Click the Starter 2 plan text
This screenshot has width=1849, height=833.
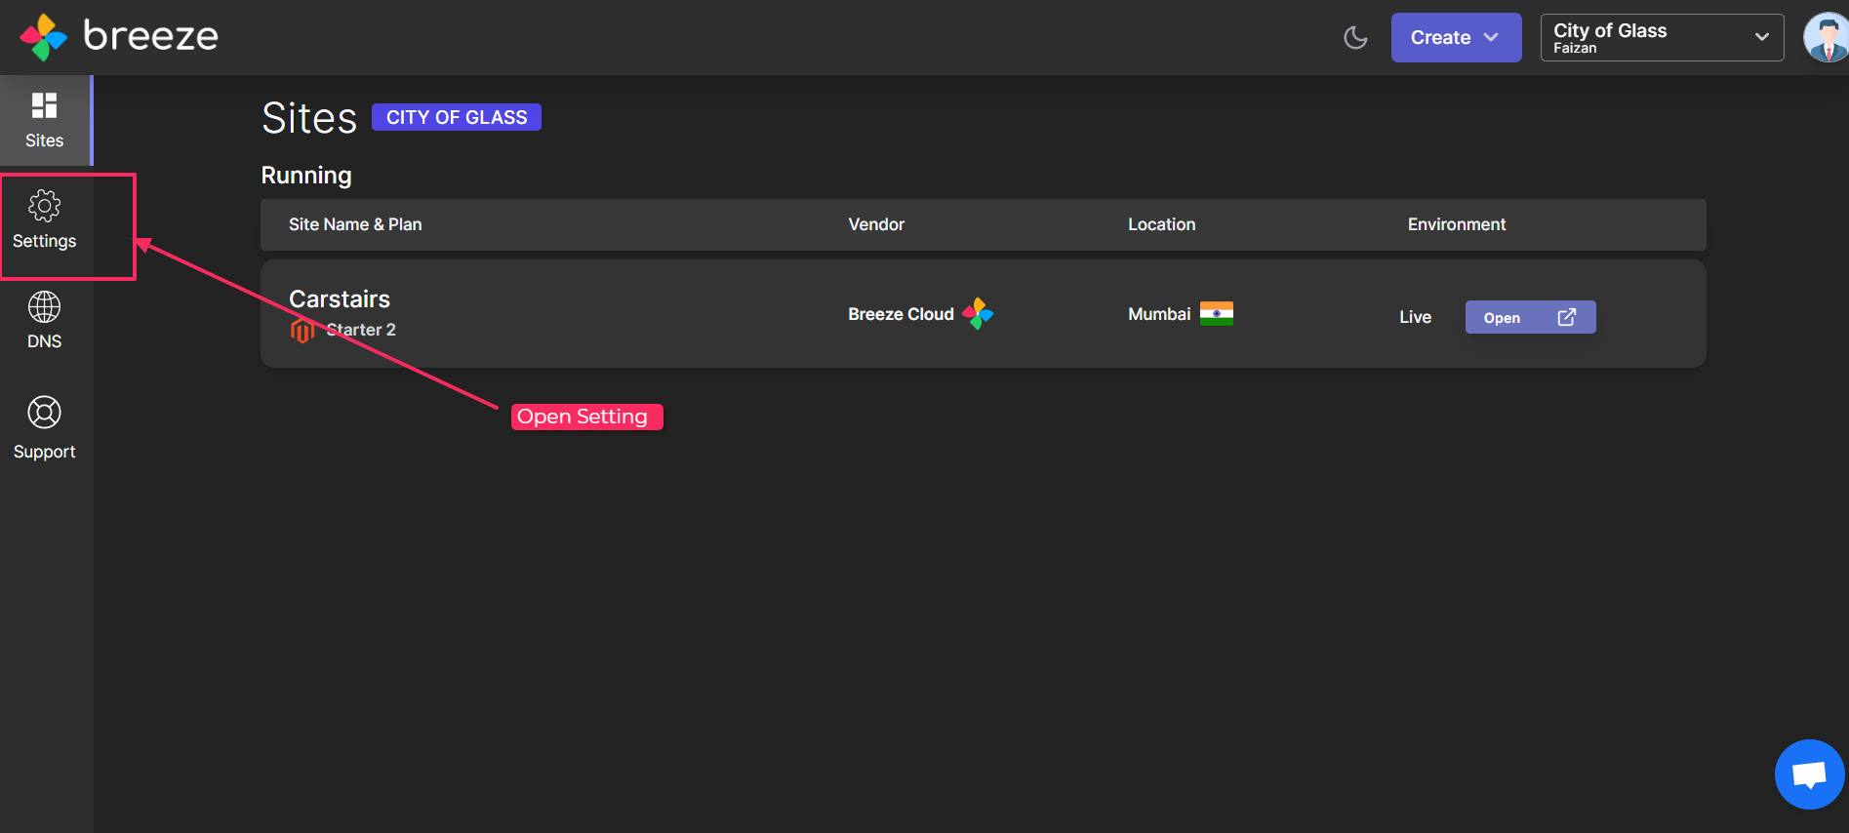click(361, 330)
